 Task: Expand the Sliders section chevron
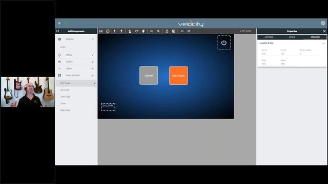click(92, 62)
